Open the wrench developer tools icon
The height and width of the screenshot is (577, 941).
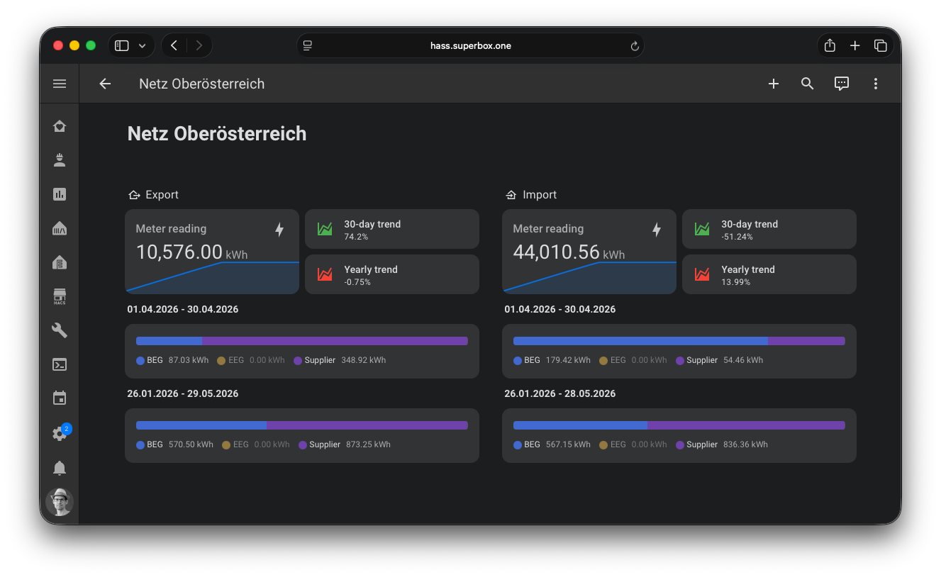[x=60, y=330]
